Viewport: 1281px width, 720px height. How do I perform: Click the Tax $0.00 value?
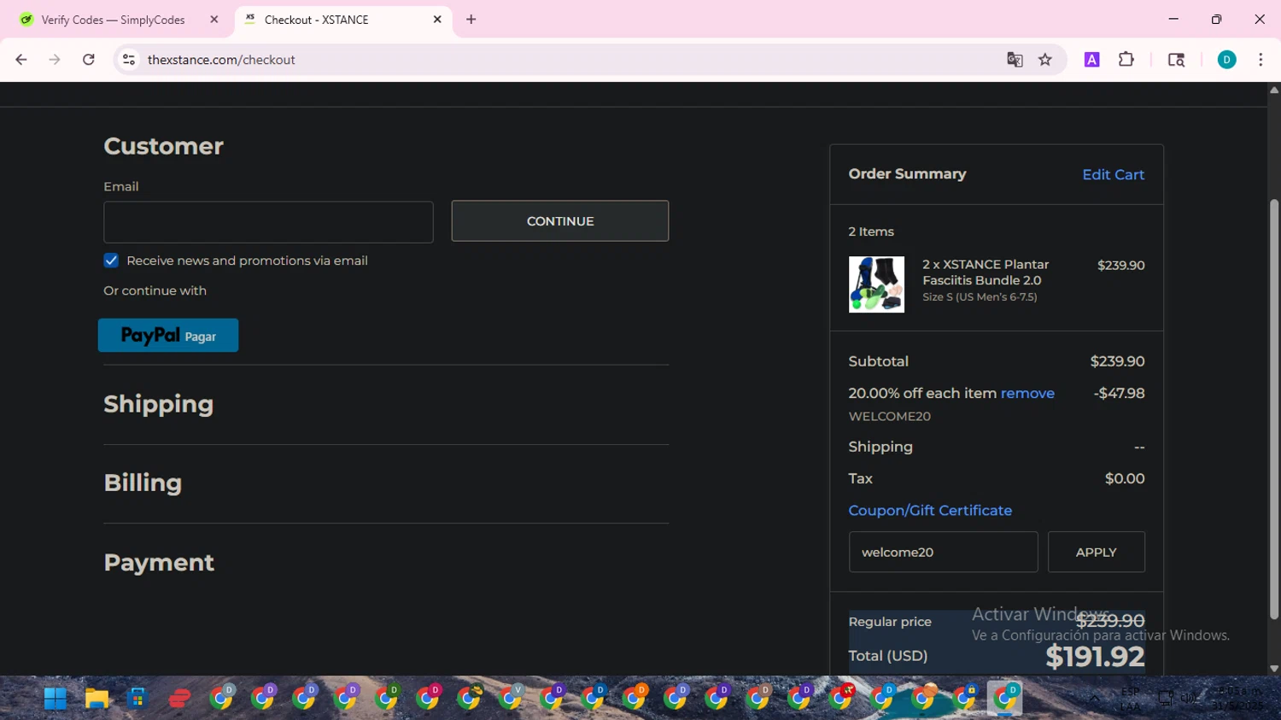click(1125, 478)
